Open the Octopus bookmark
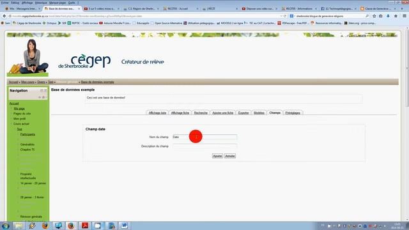409x230 pixels. click(50, 23)
